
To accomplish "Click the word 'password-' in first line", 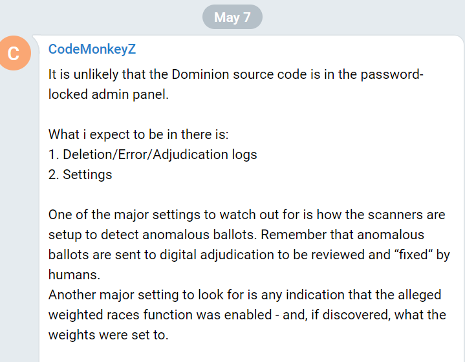I will click(392, 75).
